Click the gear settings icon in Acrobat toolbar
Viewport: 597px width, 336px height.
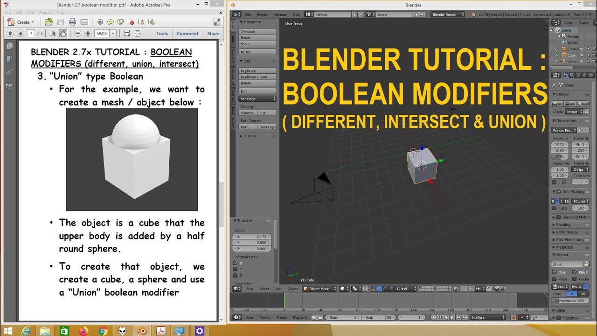(100, 22)
